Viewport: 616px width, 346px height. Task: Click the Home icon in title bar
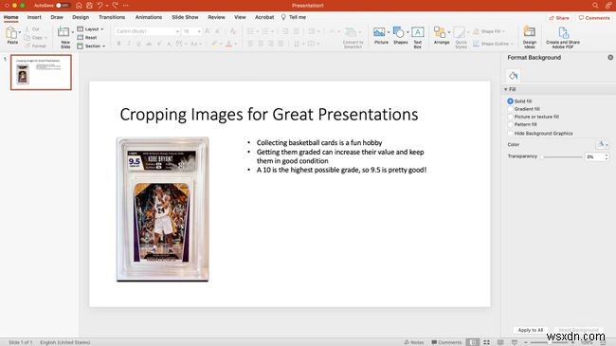click(79, 6)
